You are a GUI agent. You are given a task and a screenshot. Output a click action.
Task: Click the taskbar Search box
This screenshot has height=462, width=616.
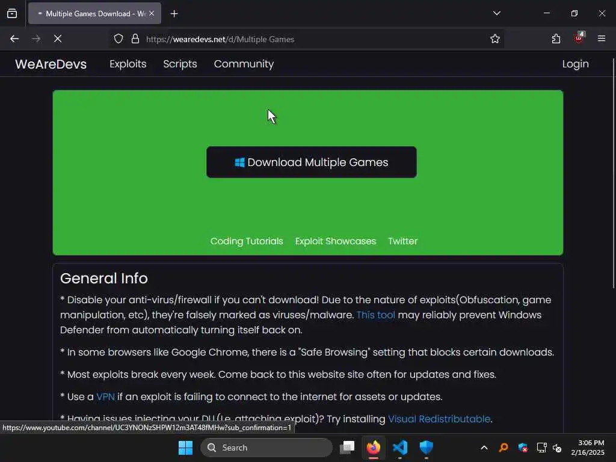pos(266,448)
